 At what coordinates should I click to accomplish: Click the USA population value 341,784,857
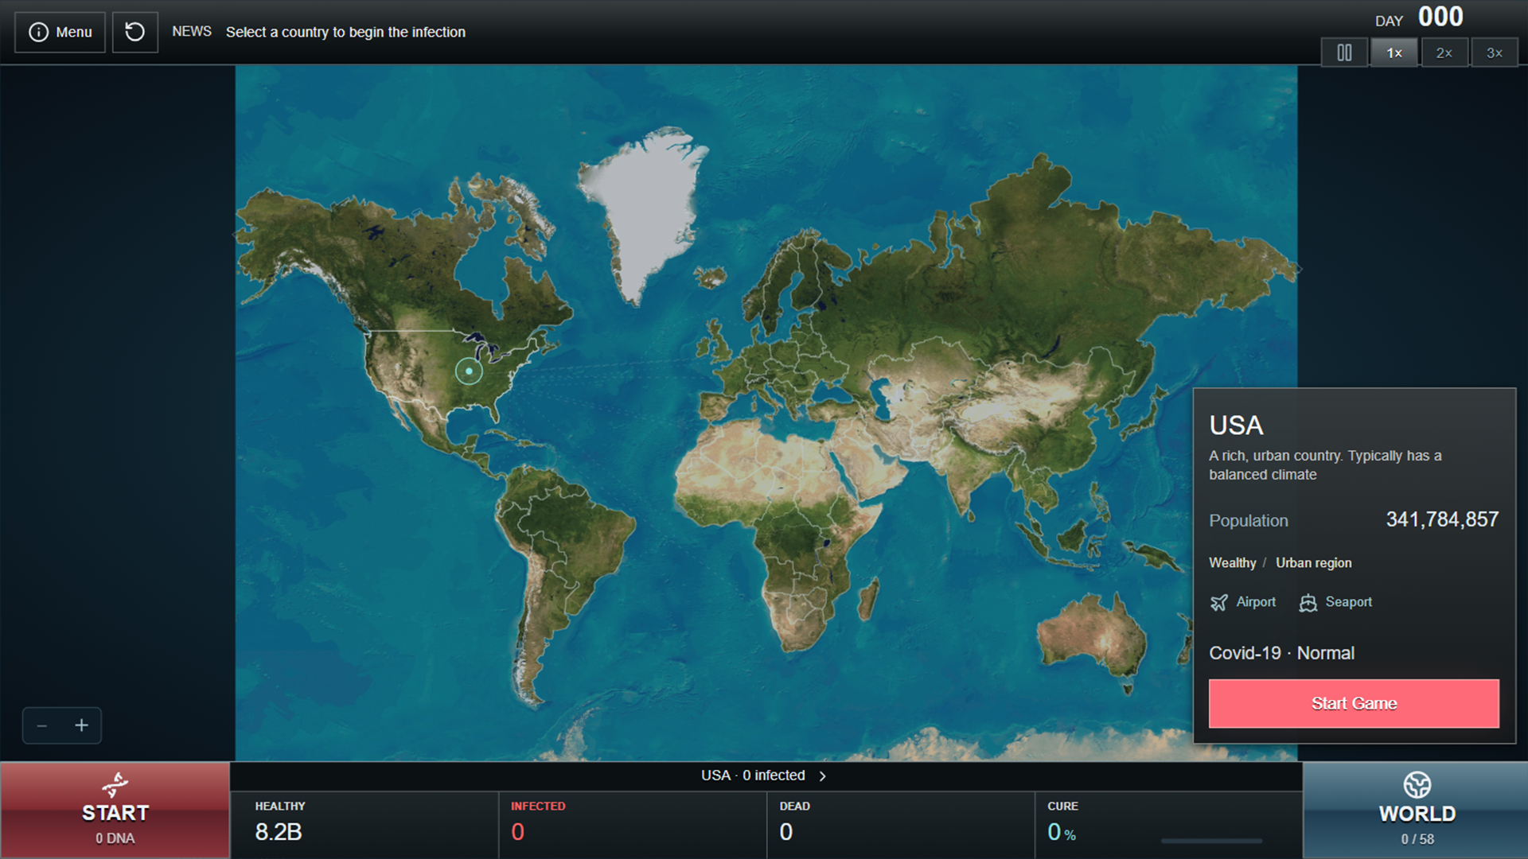click(1442, 519)
